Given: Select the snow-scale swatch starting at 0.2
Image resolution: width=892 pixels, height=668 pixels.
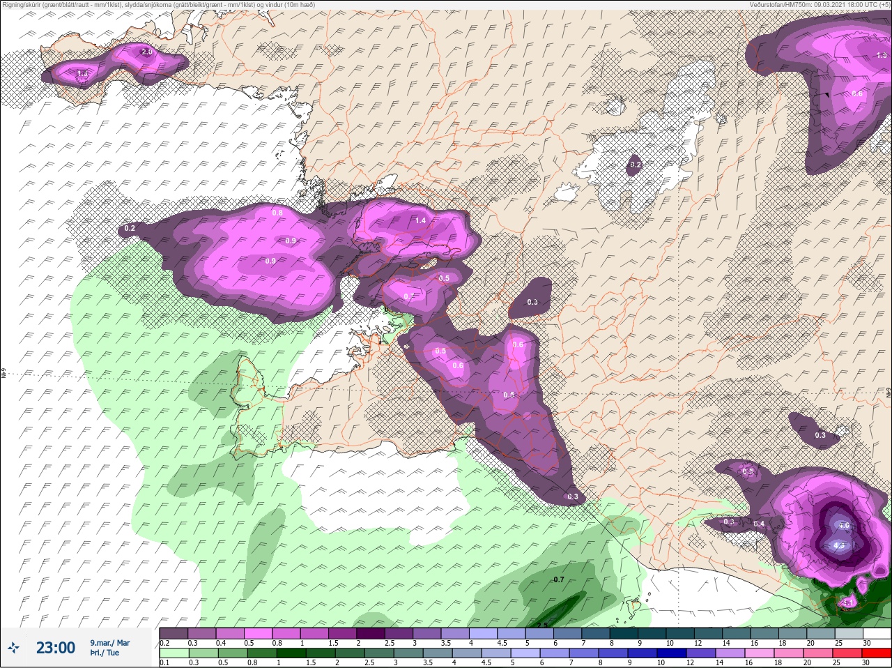Looking at the screenshot, I should [174, 633].
